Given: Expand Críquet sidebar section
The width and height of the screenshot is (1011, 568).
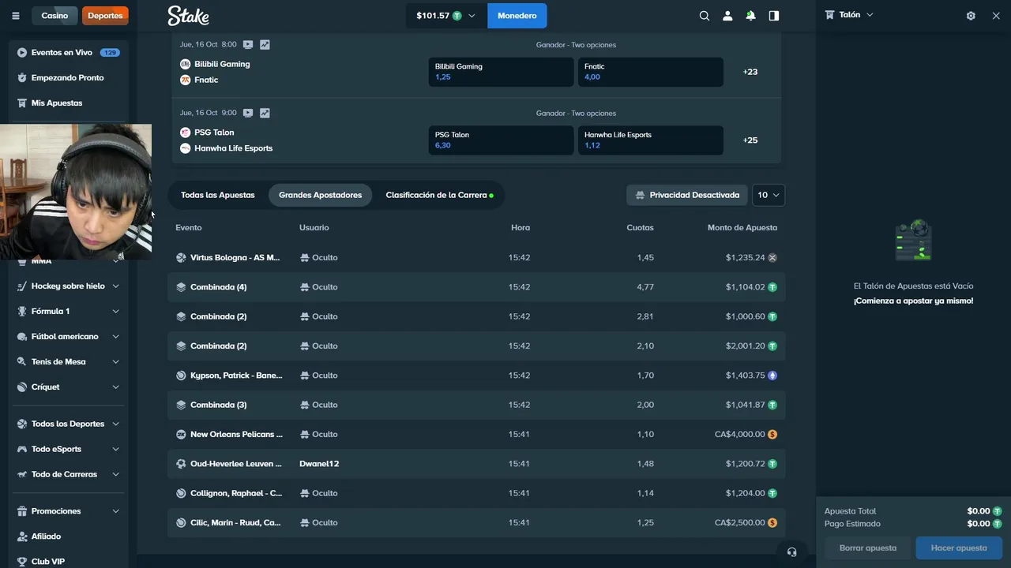Looking at the screenshot, I should pos(115,387).
